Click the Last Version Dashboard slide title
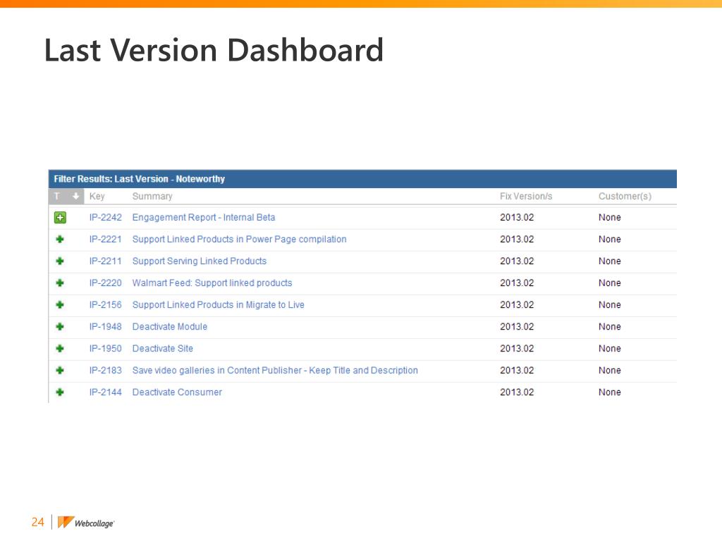 pos(214,50)
